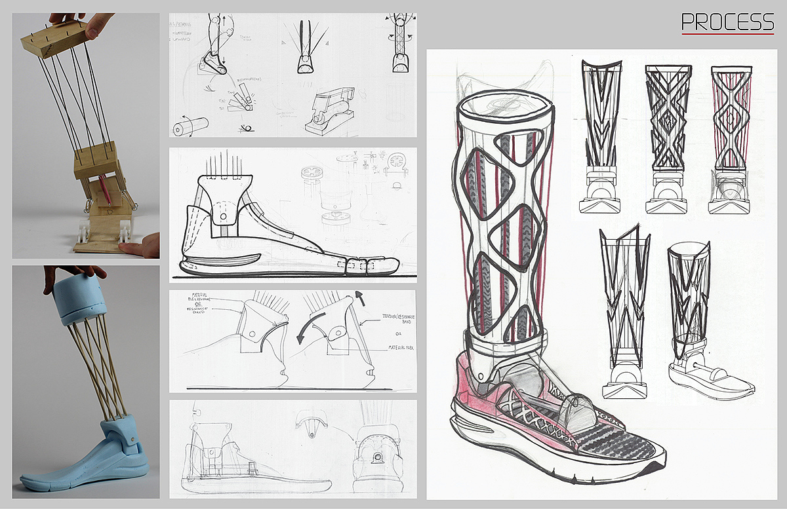This screenshot has width=787, height=509.
Task: Pick the leg variation with red lines
Action: coord(730,138)
